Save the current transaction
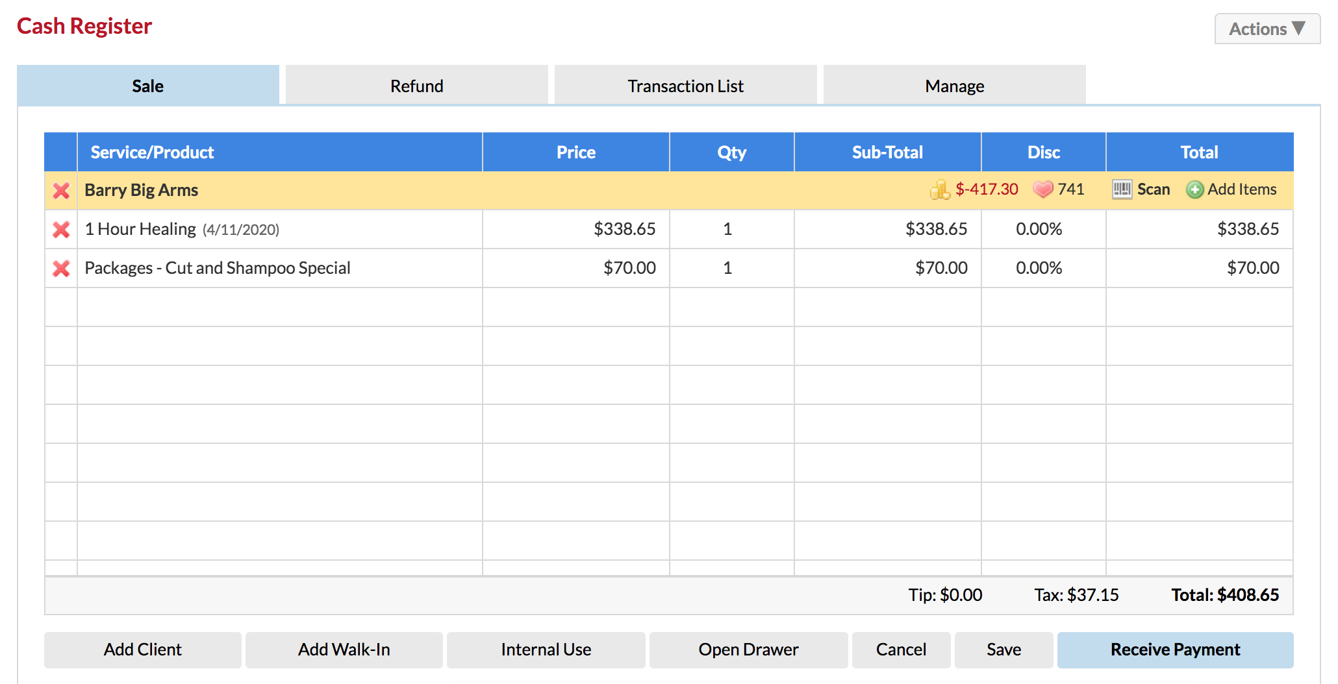The image size is (1338, 684). (1003, 650)
